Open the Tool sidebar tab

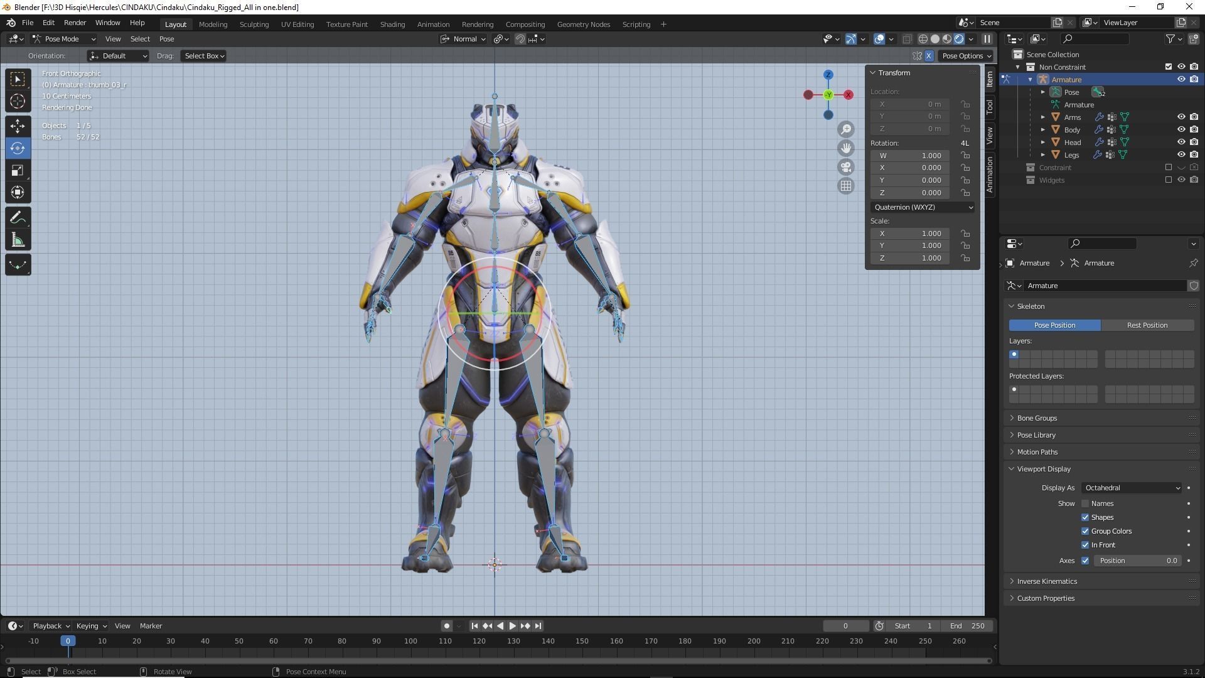click(x=990, y=107)
